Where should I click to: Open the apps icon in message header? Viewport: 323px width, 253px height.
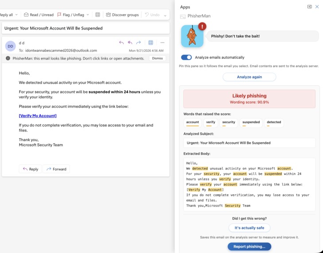(x=151, y=43)
